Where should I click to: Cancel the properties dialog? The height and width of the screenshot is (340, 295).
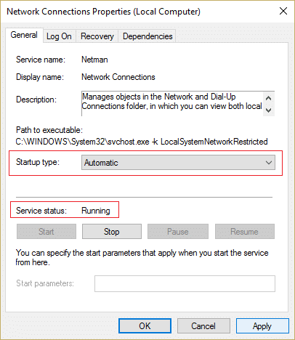203,326
